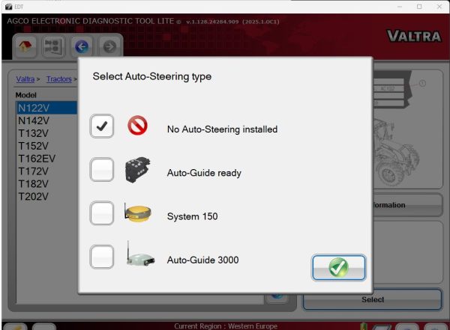This screenshot has height=330, width=450.
Task: Open the Tractors breadcrumb link
Action: point(59,79)
